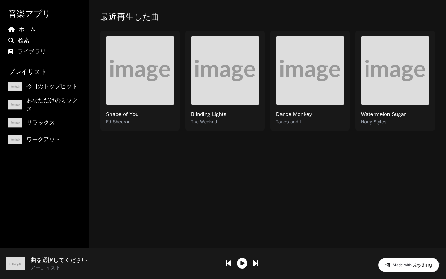The width and height of the screenshot is (446, 279).
Task: Click the Blinding Lights album cover
Action: [x=225, y=70]
